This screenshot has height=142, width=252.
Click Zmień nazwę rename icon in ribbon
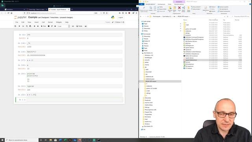click(183, 9)
